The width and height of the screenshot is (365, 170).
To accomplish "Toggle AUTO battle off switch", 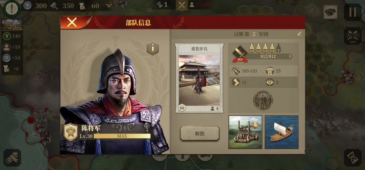I will tap(352, 36).
